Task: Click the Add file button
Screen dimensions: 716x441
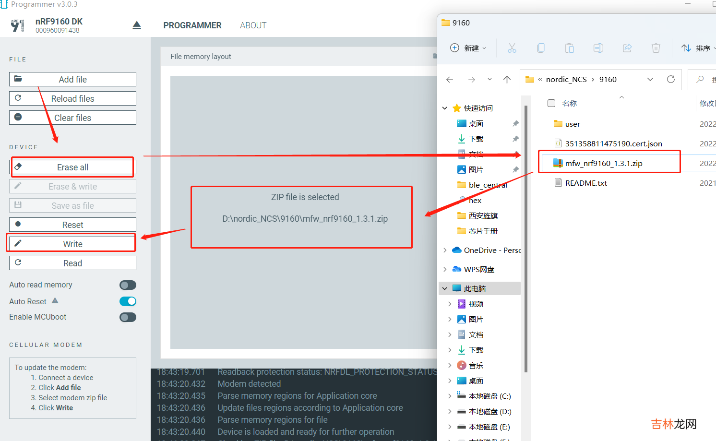Action: click(72, 79)
